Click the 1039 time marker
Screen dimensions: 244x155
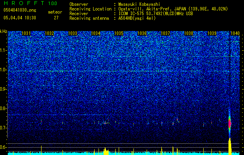[212, 33]
